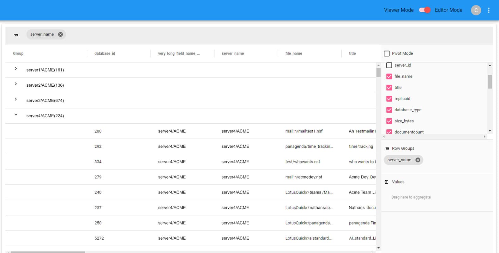This screenshot has height=253, width=499.
Task: Sort by database_id column header
Action: pyautogui.click(x=105, y=53)
